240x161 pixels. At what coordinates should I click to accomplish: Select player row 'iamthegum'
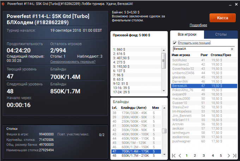[x=204, y=133]
